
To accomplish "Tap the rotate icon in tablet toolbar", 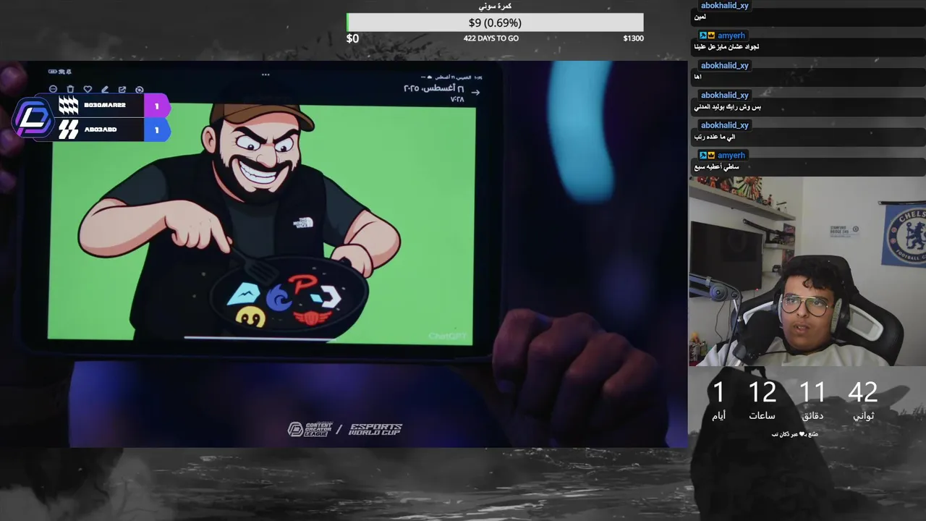I will click(140, 90).
